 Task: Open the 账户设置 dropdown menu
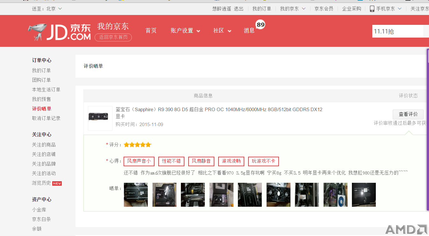pyautogui.click(x=185, y=31)
